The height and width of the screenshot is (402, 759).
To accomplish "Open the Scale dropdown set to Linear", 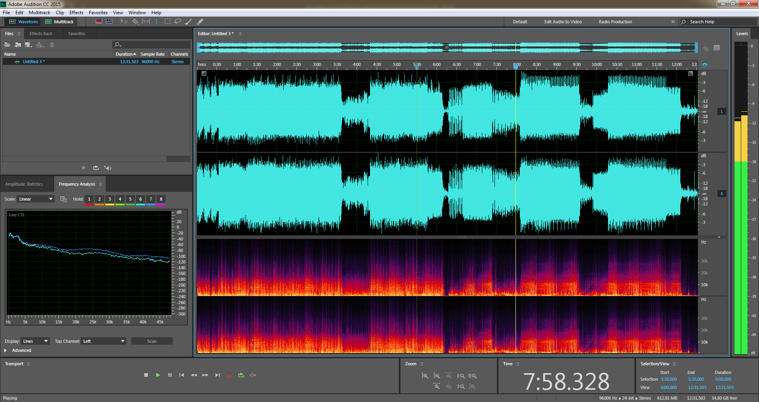I will 36,199.
